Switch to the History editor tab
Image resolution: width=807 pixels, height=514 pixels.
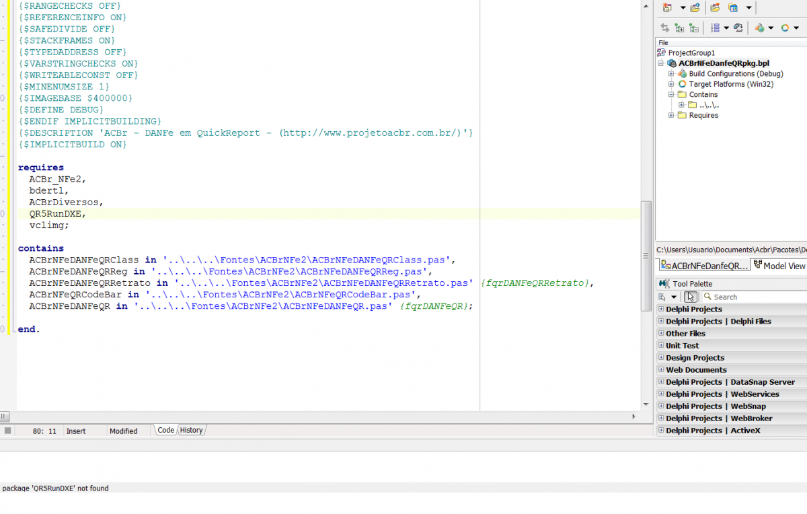click(x=191, y=430)
